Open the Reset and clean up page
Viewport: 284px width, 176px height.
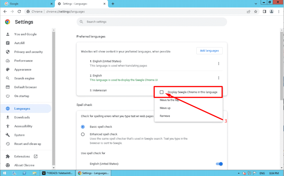(x=28, y=144)
